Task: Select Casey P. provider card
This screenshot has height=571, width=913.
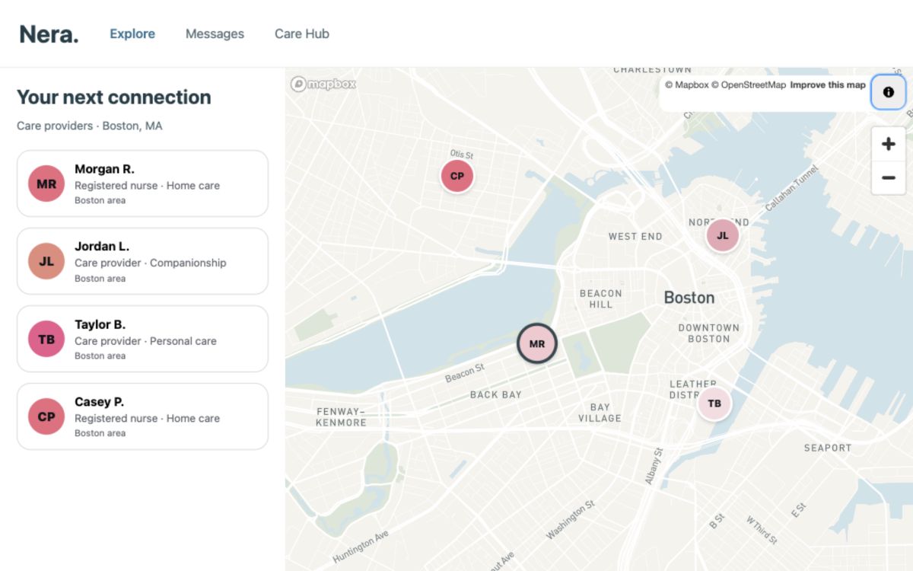Action: (142, 416)
